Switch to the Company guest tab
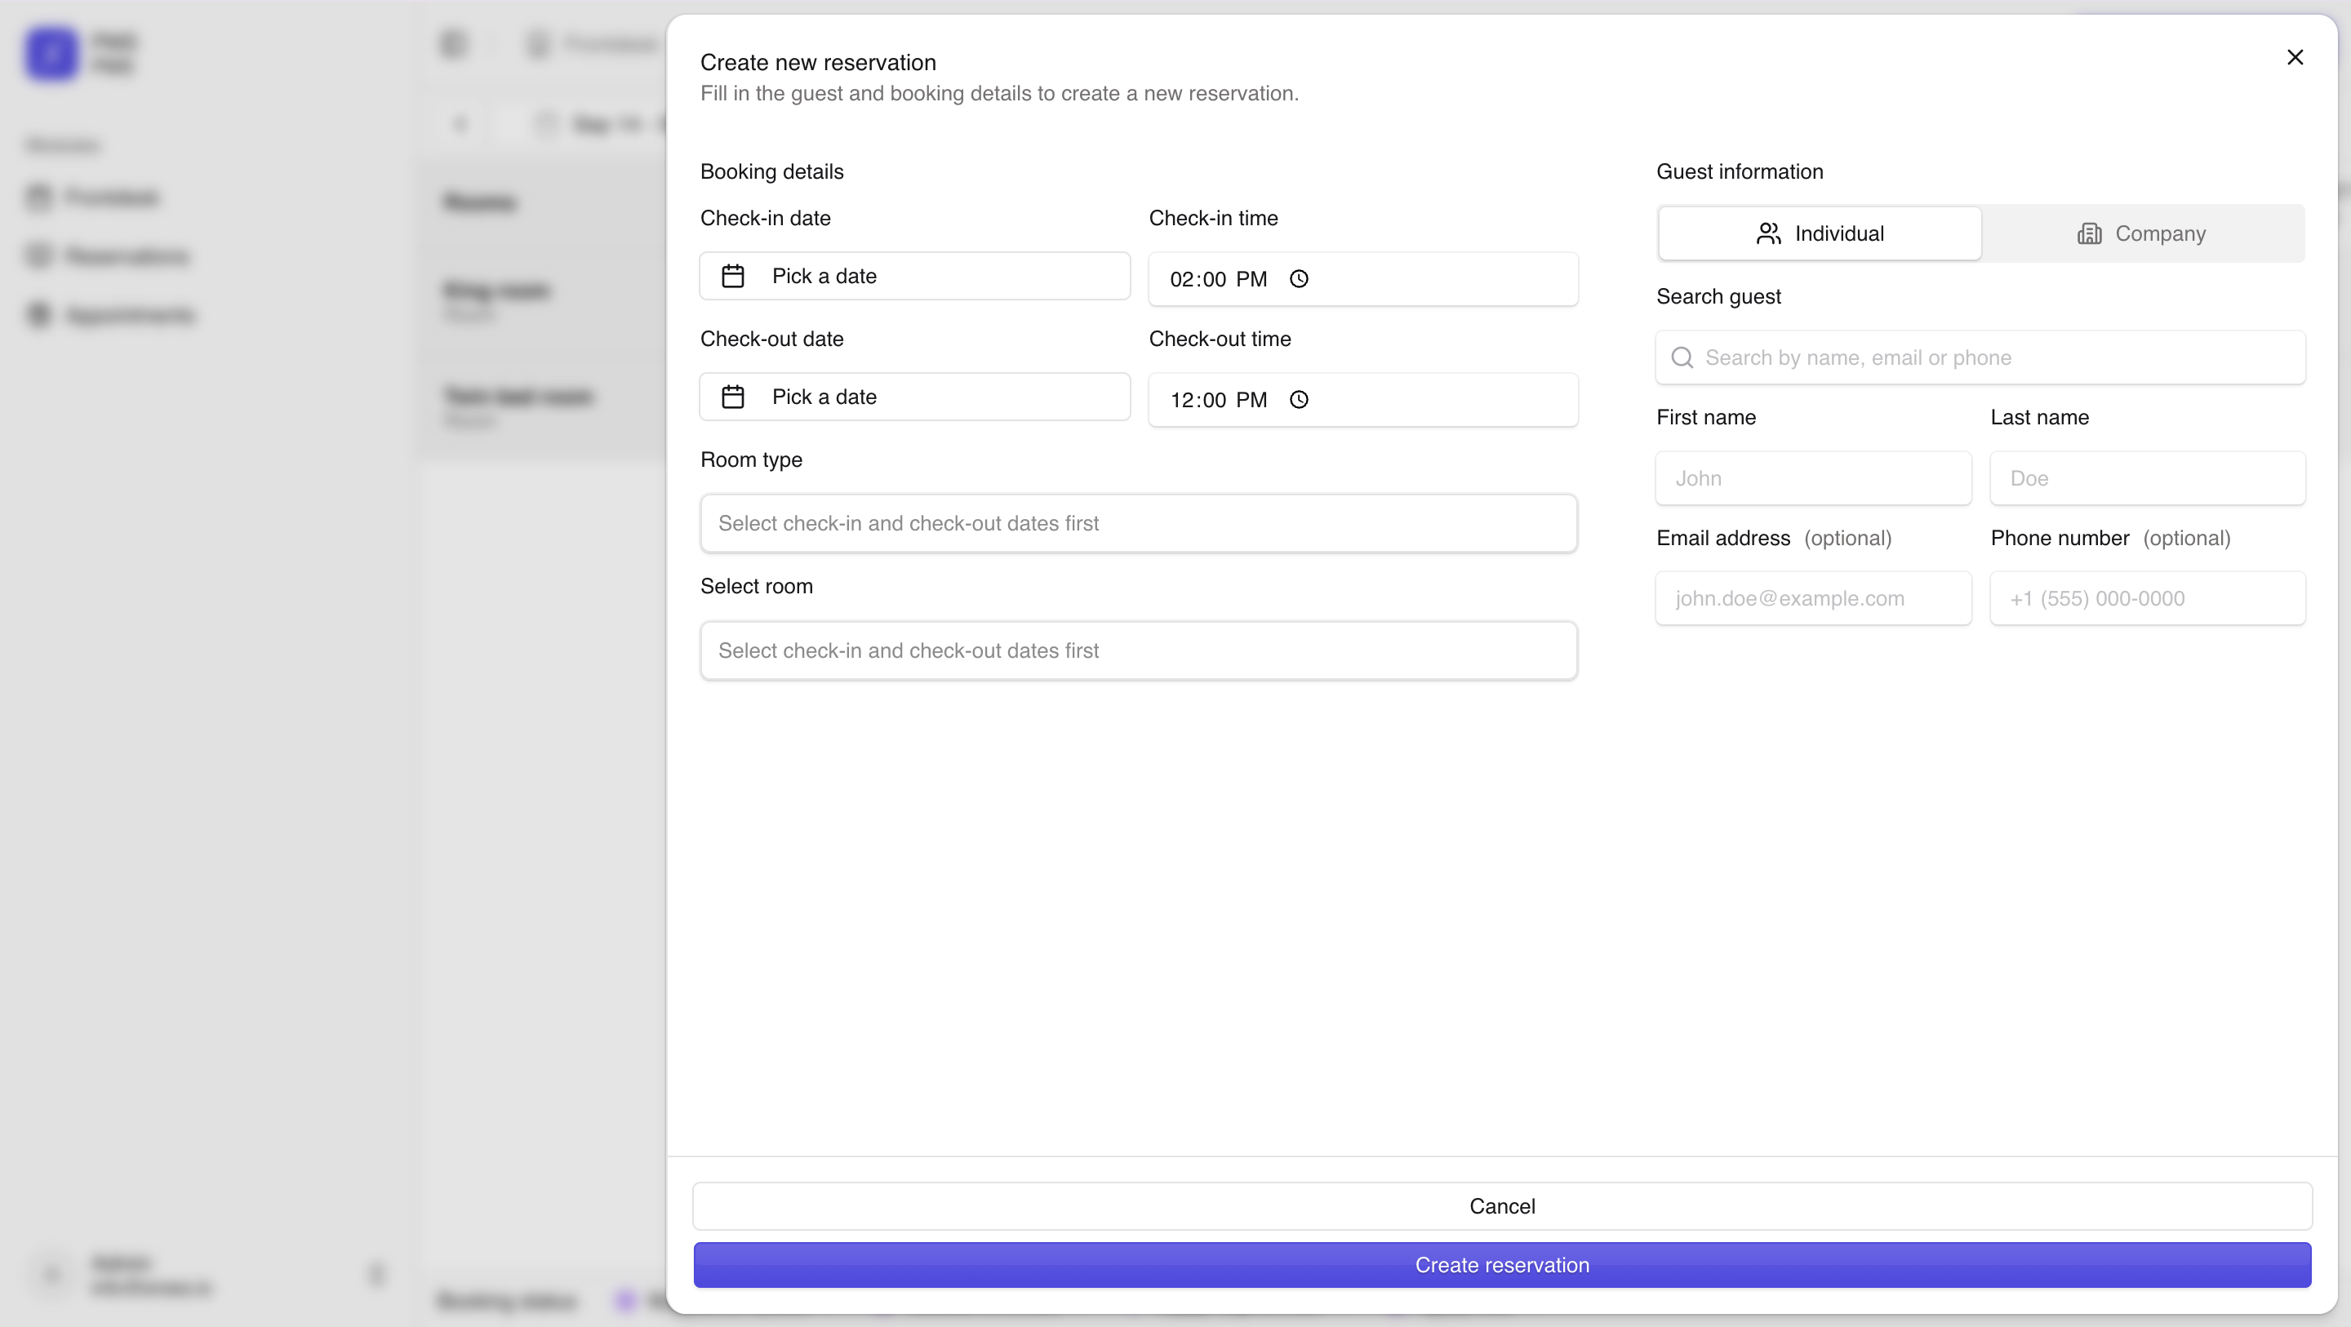Screen dimensions: 2351x1327 pos(2141,233)
